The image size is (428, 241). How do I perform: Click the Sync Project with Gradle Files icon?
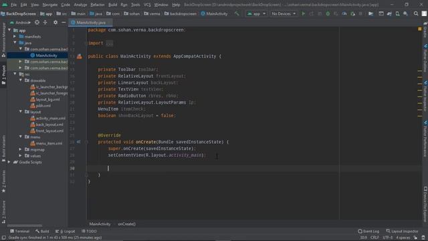coord(389,13)
